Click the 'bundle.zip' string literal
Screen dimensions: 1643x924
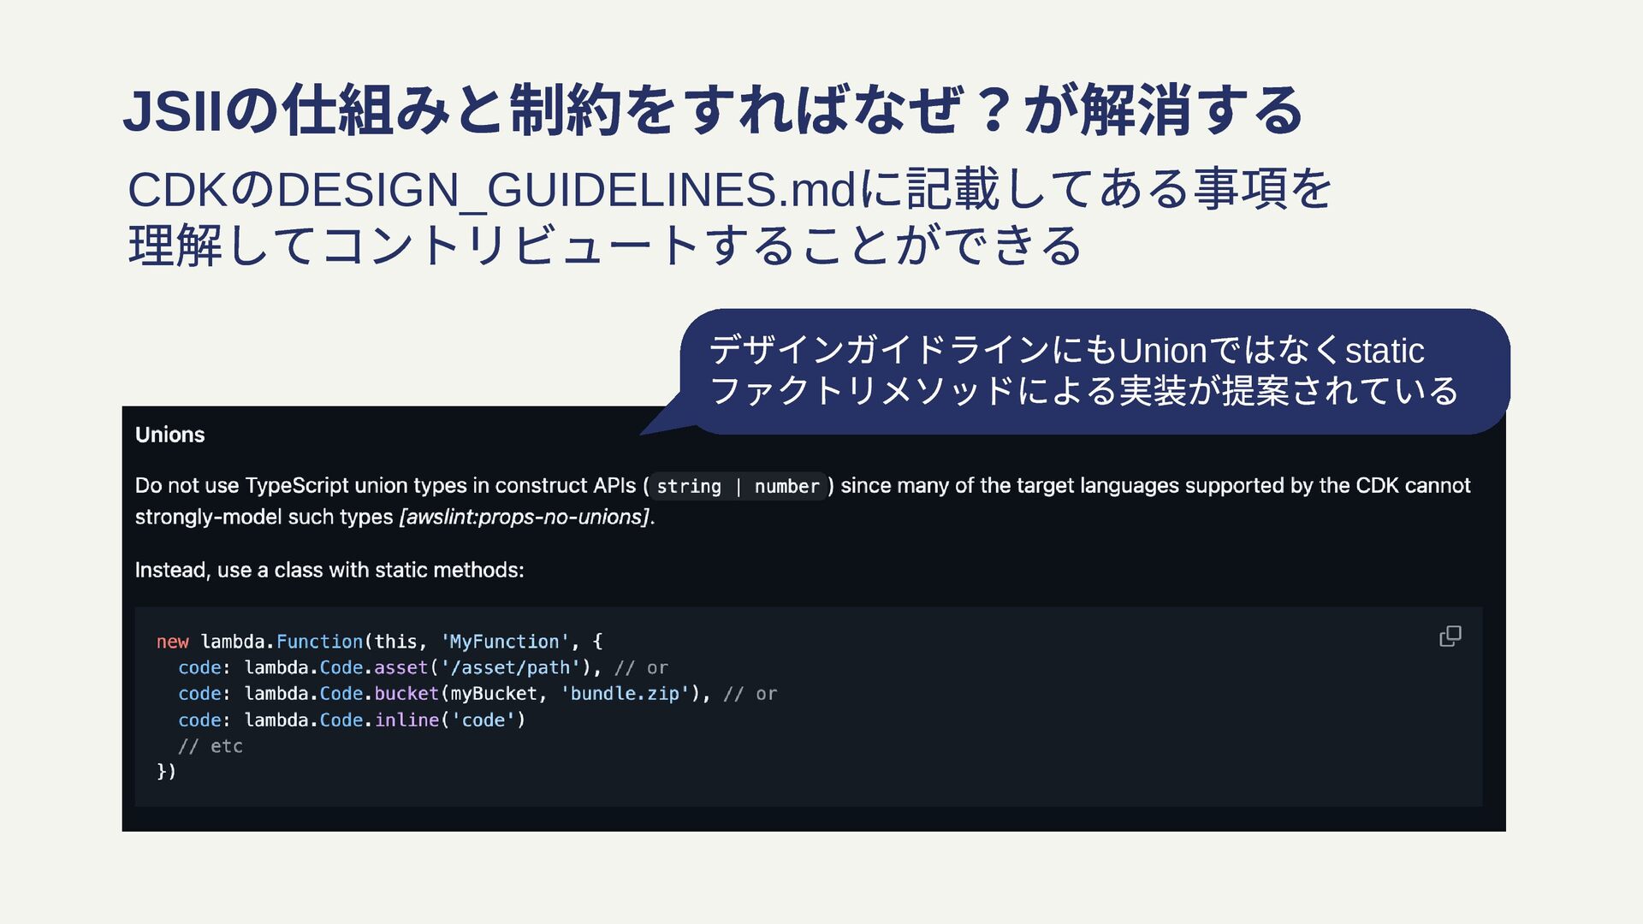pos(625,694)
